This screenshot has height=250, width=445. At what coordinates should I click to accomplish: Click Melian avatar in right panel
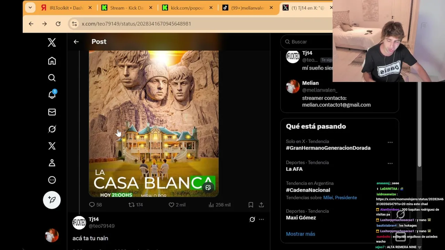pyautogui.click(x=293, y=86)
